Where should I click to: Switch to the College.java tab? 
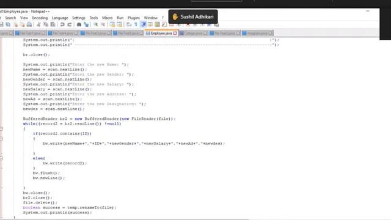coord(193,33)
